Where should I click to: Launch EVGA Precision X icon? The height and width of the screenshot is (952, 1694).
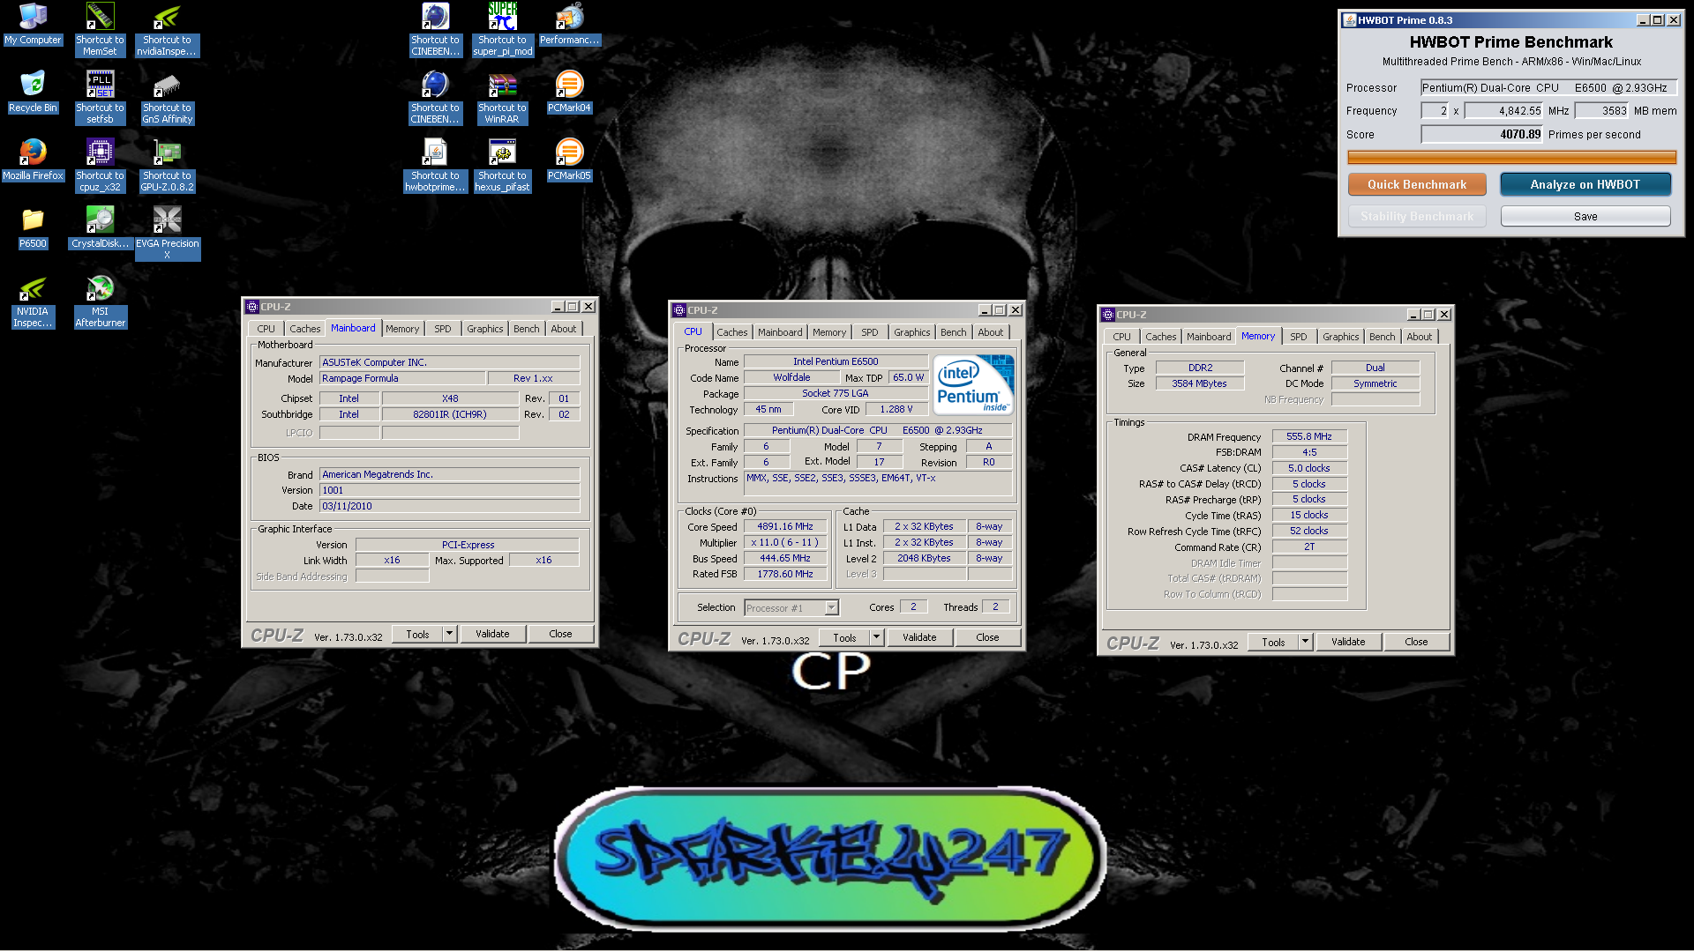pyautogui.click(x=167, y=234)
